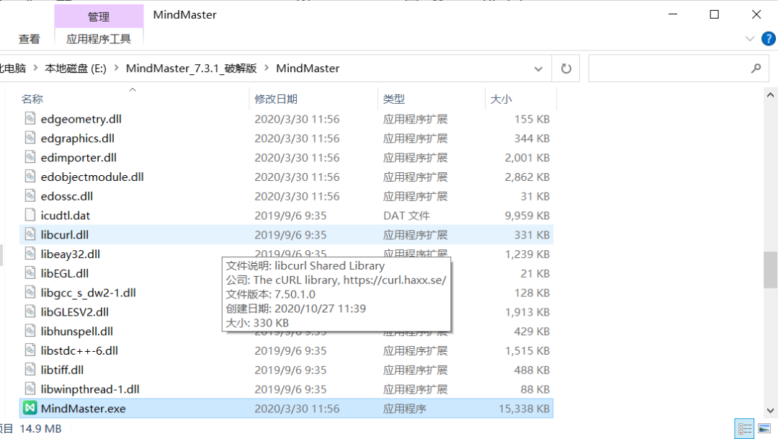This screenshot has width=778, height=439.
Task: Click the edgraphics.dll file icon
Action: click(x=30, y=138)
